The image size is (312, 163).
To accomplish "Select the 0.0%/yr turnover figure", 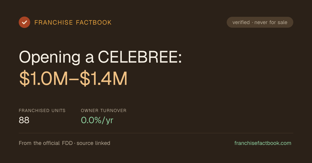I will point(97,120).
